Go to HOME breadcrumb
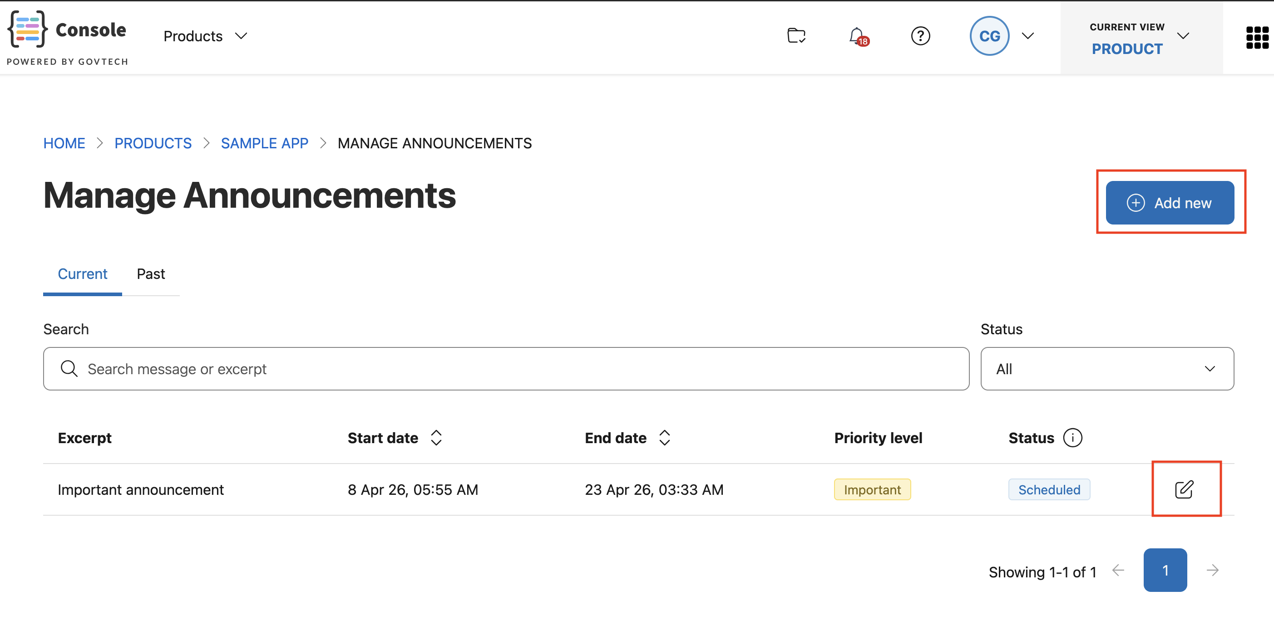Viewport: 1274px width, 625px height. (x=64, y=143)
